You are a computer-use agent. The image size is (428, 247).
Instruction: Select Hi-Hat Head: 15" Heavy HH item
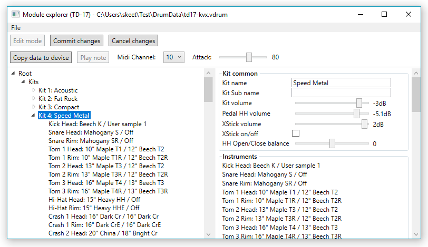94,200
